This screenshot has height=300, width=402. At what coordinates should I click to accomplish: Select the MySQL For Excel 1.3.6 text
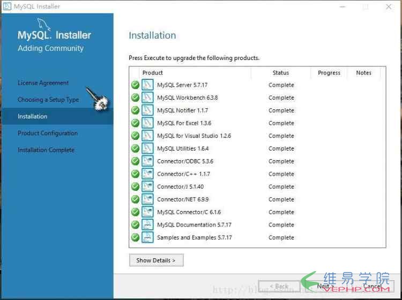click(x=184, y=123)
